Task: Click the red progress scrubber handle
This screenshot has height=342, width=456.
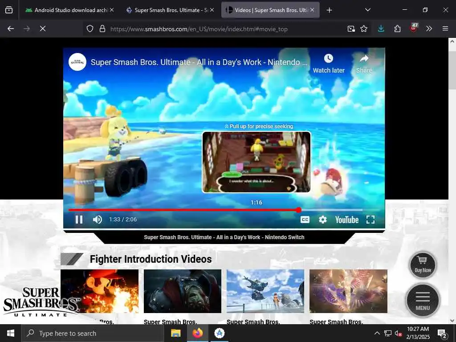Action: (x=299, y=210)
